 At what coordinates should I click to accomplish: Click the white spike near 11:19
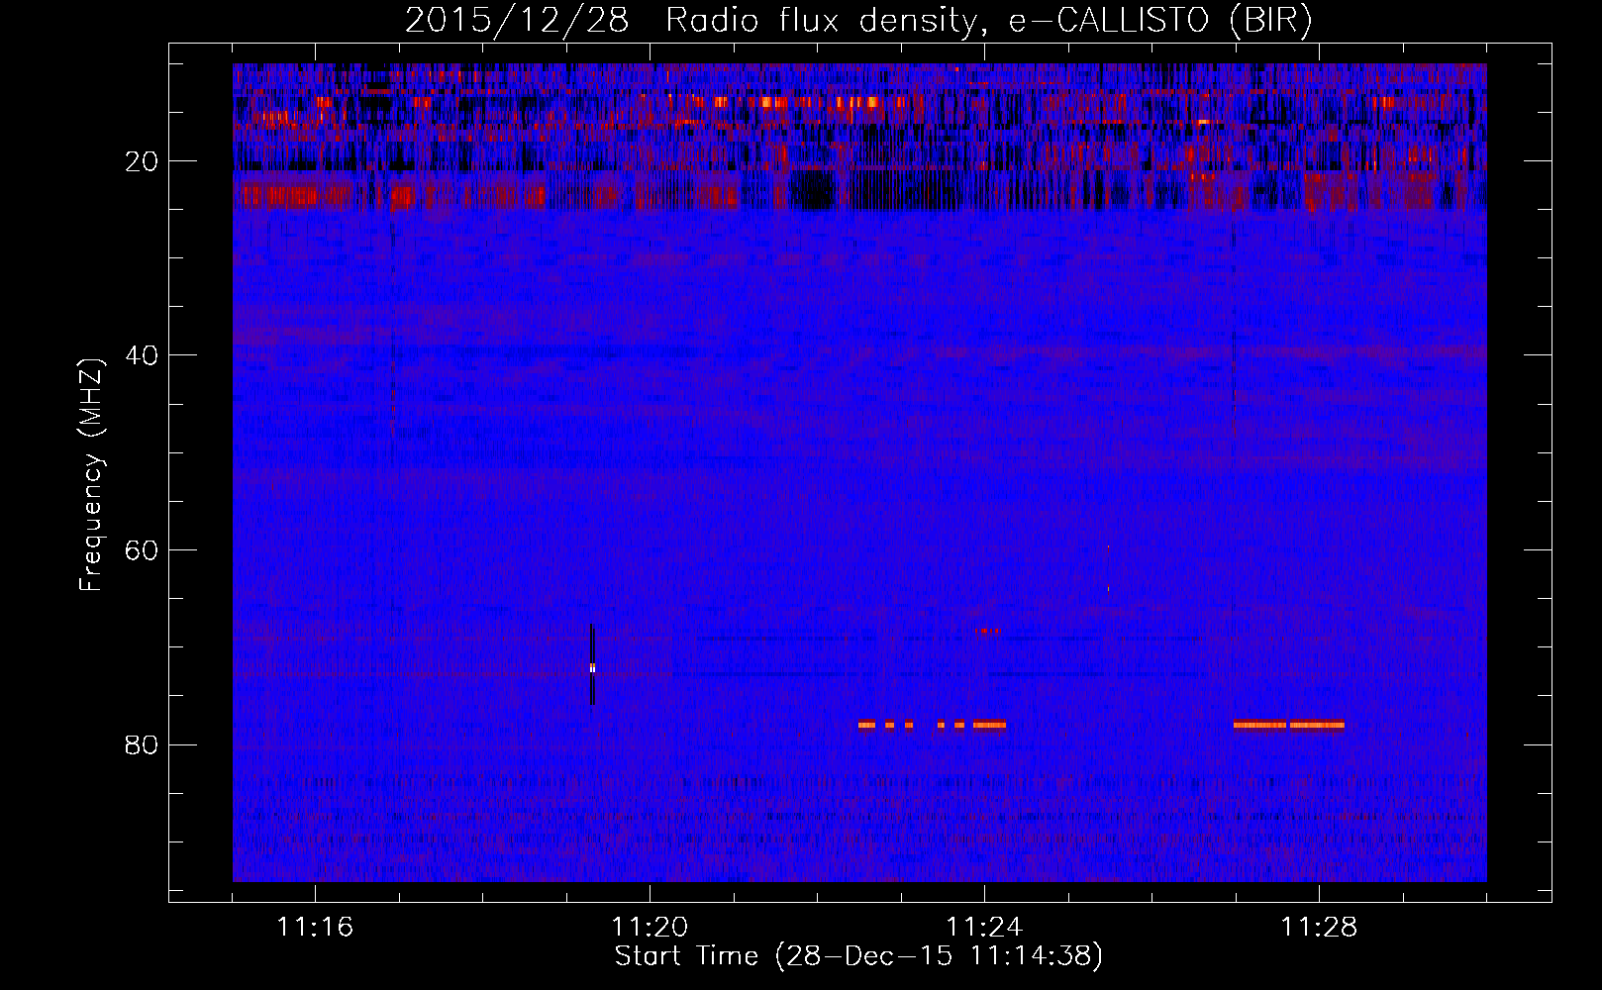pos(592,667)
